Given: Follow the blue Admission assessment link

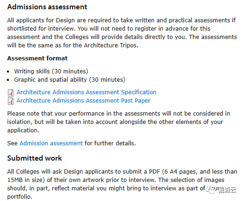Looking at the screenshot, I should pyautogui.click(x=51, y=143).
